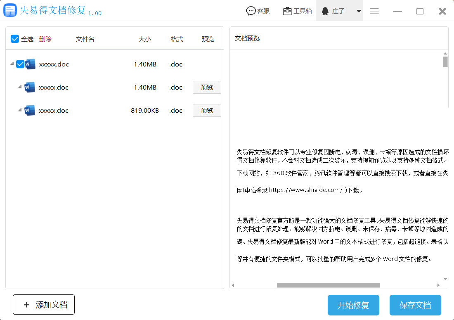The height and width of the screenshot is (320, 454).
Task: Open the 工具箱 toolbox icon
Action: (x=287, y=11)
